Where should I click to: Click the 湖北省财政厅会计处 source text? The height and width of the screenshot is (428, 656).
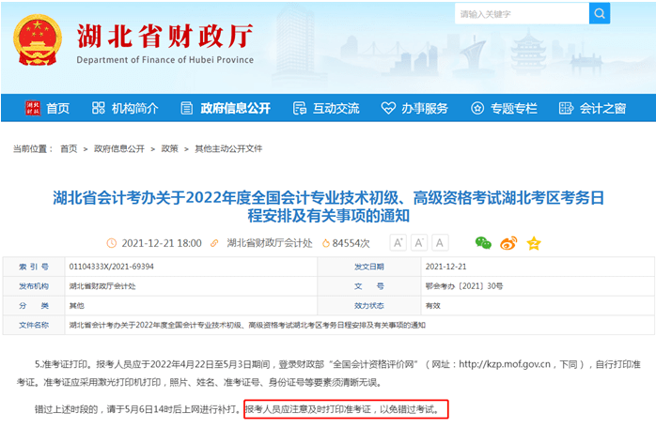tap(270, 243)
